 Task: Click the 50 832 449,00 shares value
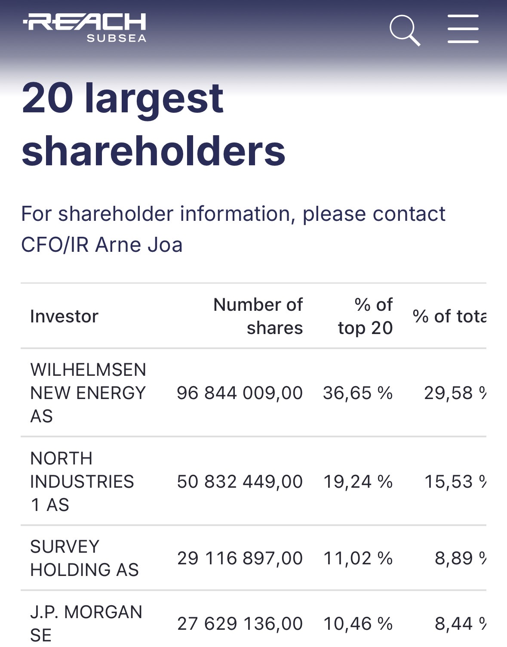(240, 482)
